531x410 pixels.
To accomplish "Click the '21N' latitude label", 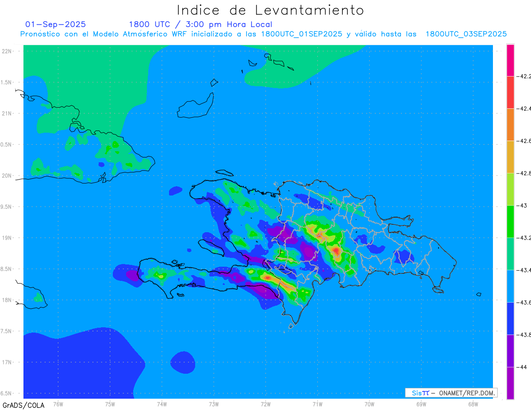I will pos(7,113).
